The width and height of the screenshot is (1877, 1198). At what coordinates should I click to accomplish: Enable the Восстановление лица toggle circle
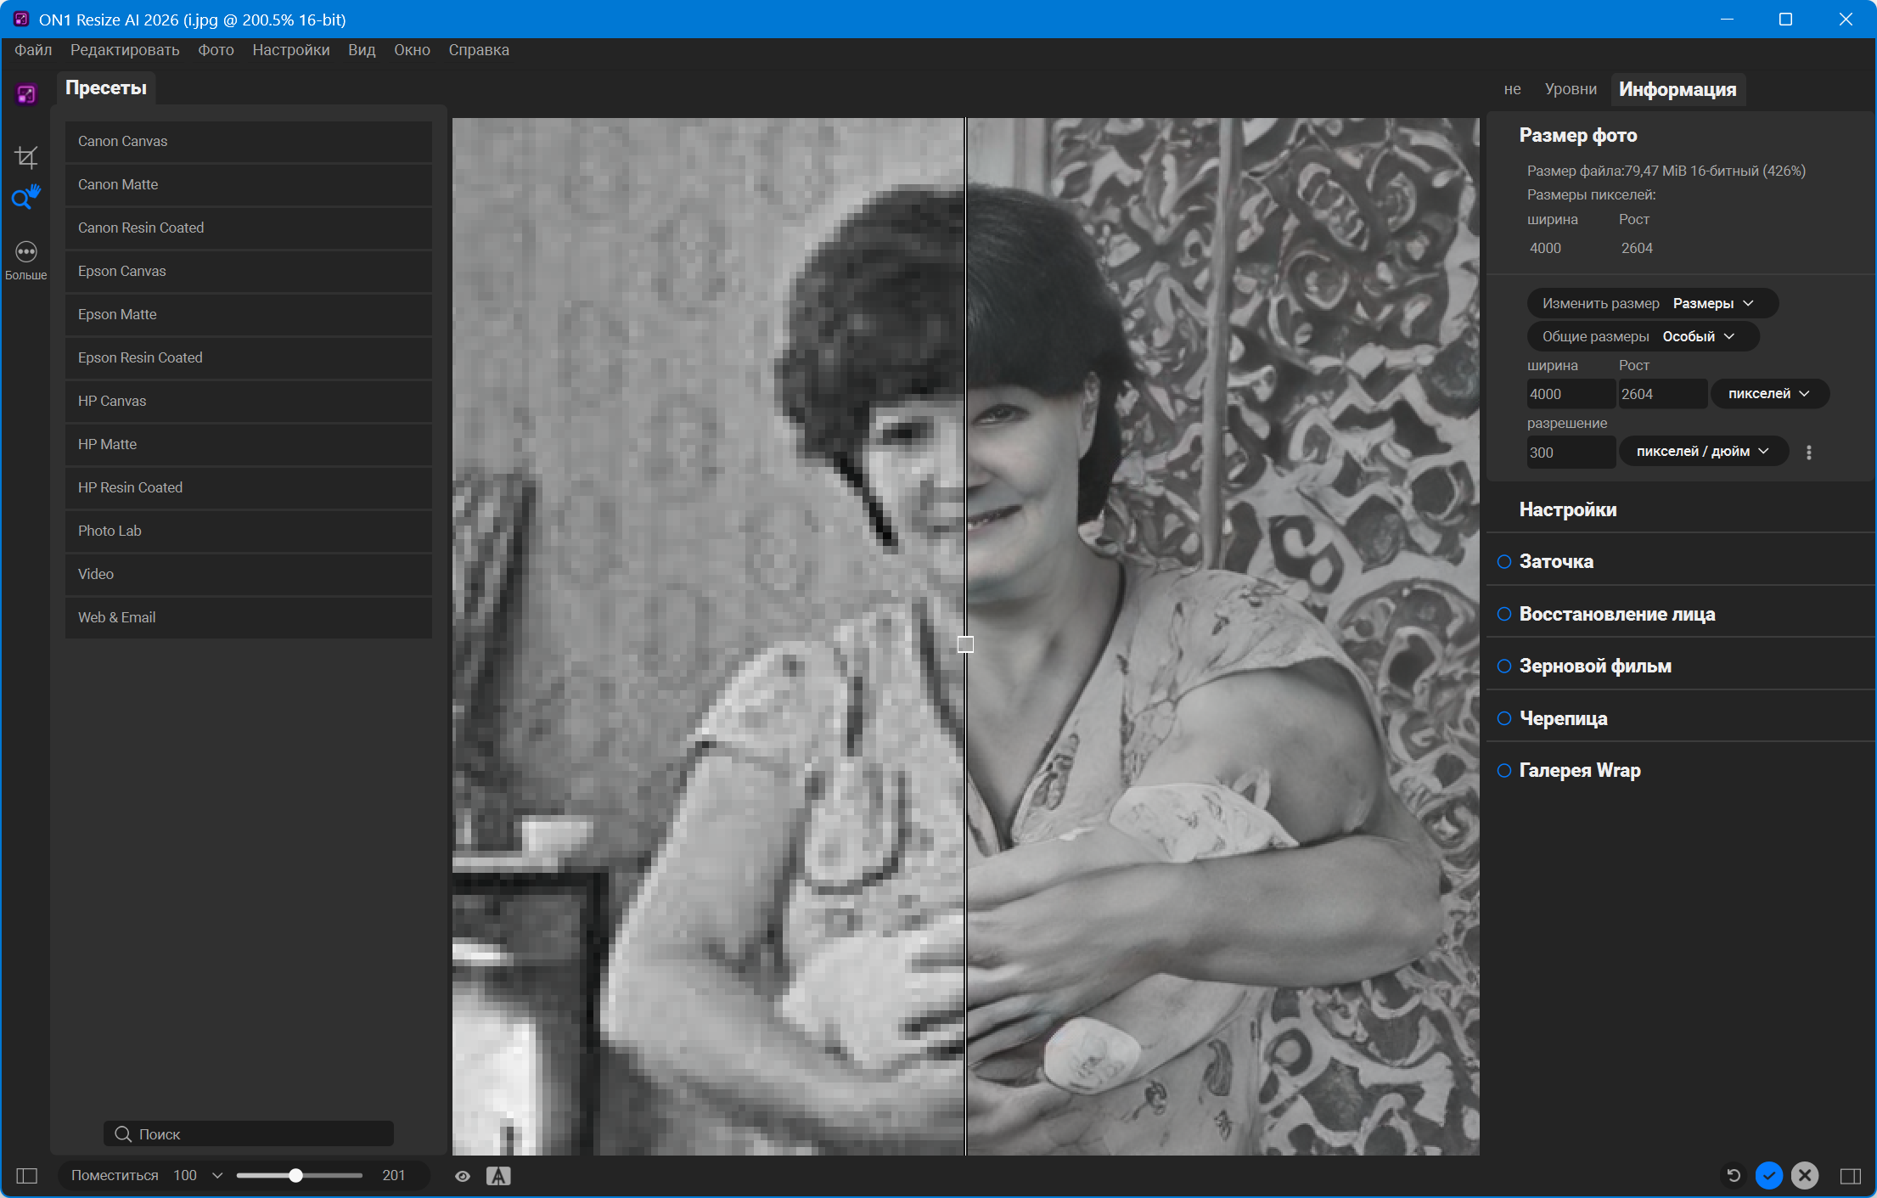[1504, 614]
